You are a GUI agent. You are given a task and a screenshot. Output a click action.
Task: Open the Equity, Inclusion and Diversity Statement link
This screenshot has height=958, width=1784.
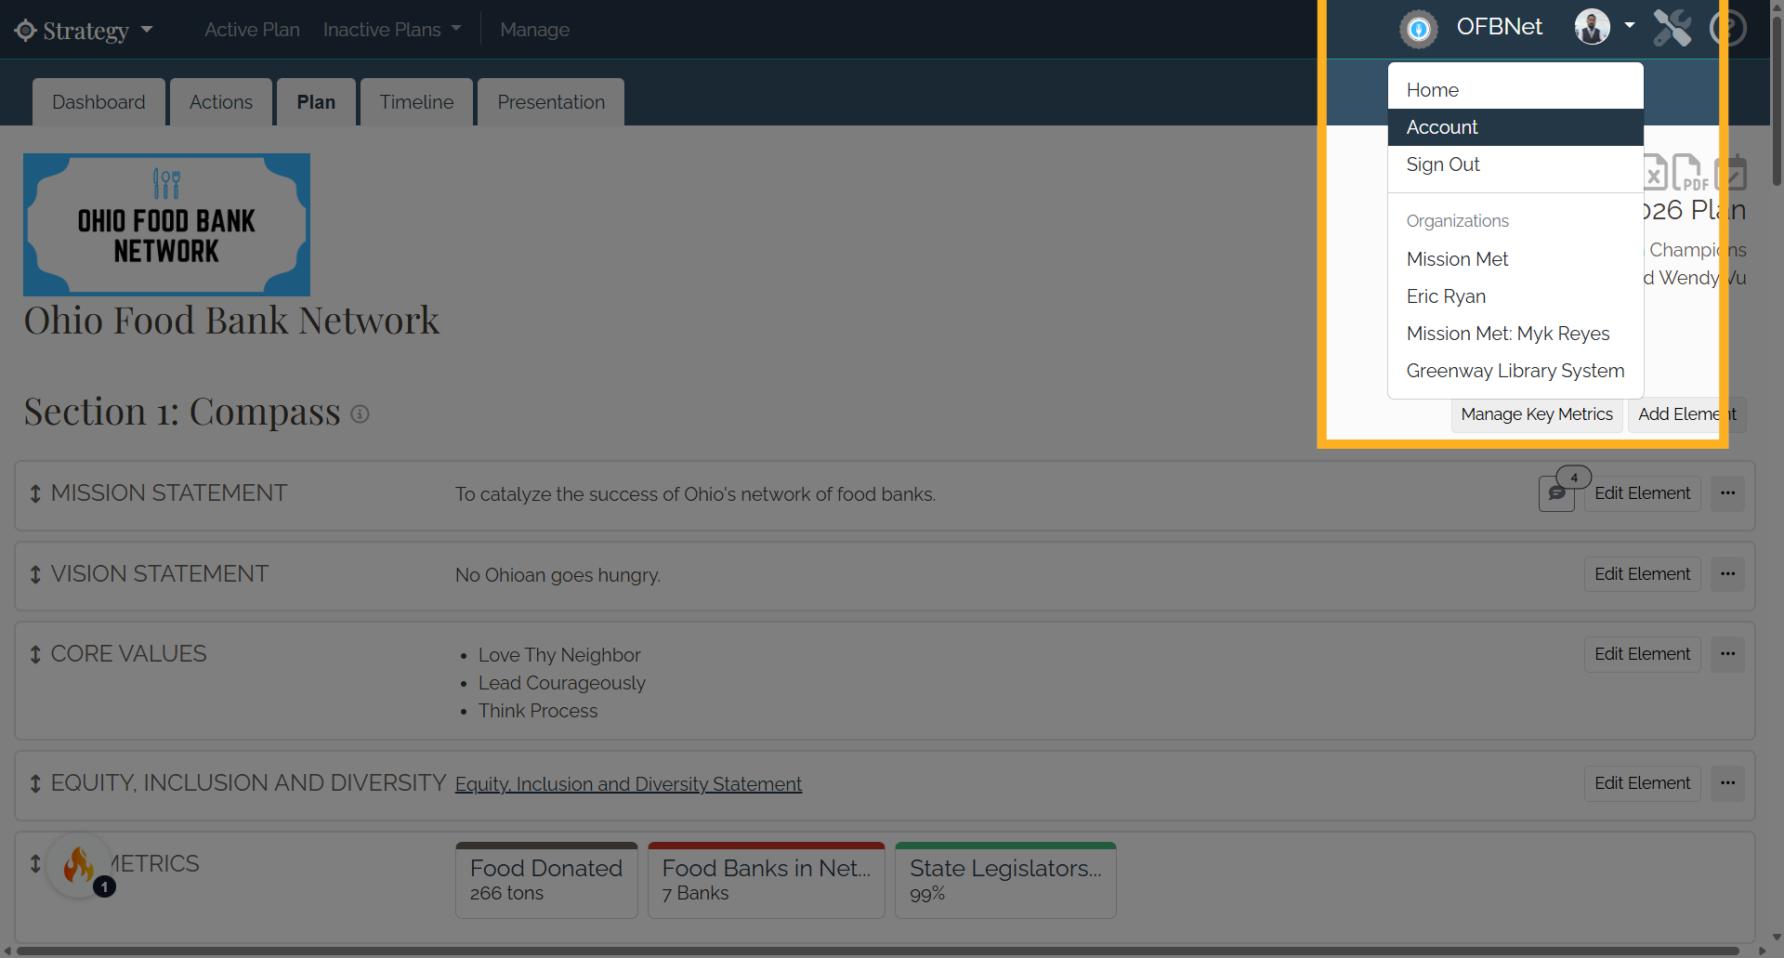tap(628, 784)
